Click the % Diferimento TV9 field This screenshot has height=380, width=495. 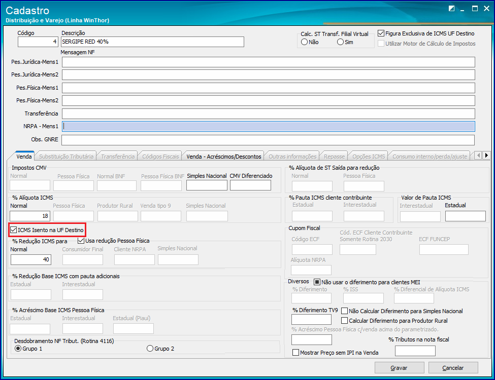[311, 320]
